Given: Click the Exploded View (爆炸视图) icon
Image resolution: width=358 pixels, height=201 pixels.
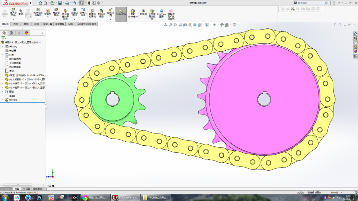Looking at the screenshot, I should (x=110, y=13).
